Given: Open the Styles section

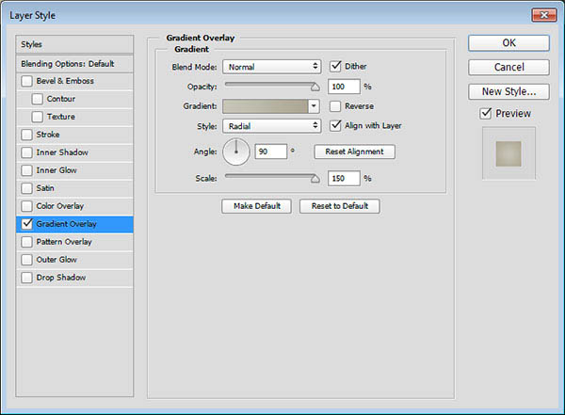Looking at the screenshot, I should coord(74,44).
